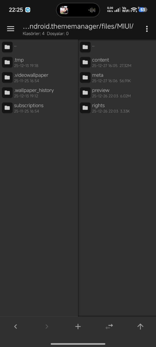Tap the swap panes arrows icon
156x347 pixels.
[109, 326]
